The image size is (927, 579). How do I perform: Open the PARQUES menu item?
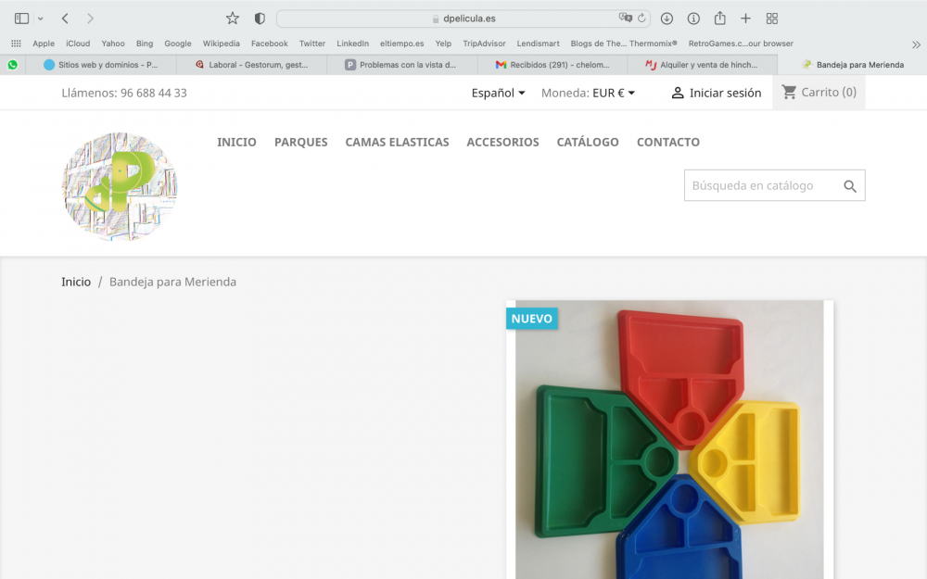click(x=301, y=142)
